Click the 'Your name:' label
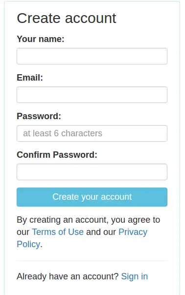Screen dimensions: 185x295 pos(41,39)
